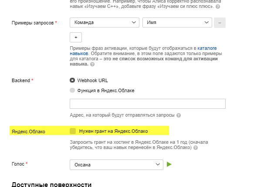The image size is (264, 187).
Task: Click the Примеры запросов label
Action: tap(33, 23)
